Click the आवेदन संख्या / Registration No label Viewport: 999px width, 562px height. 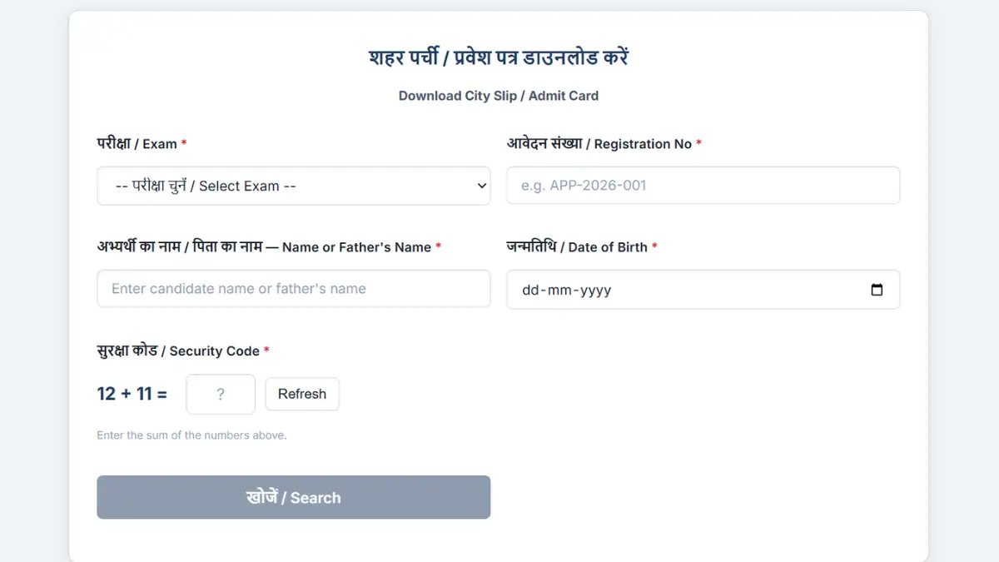(603, 143)
